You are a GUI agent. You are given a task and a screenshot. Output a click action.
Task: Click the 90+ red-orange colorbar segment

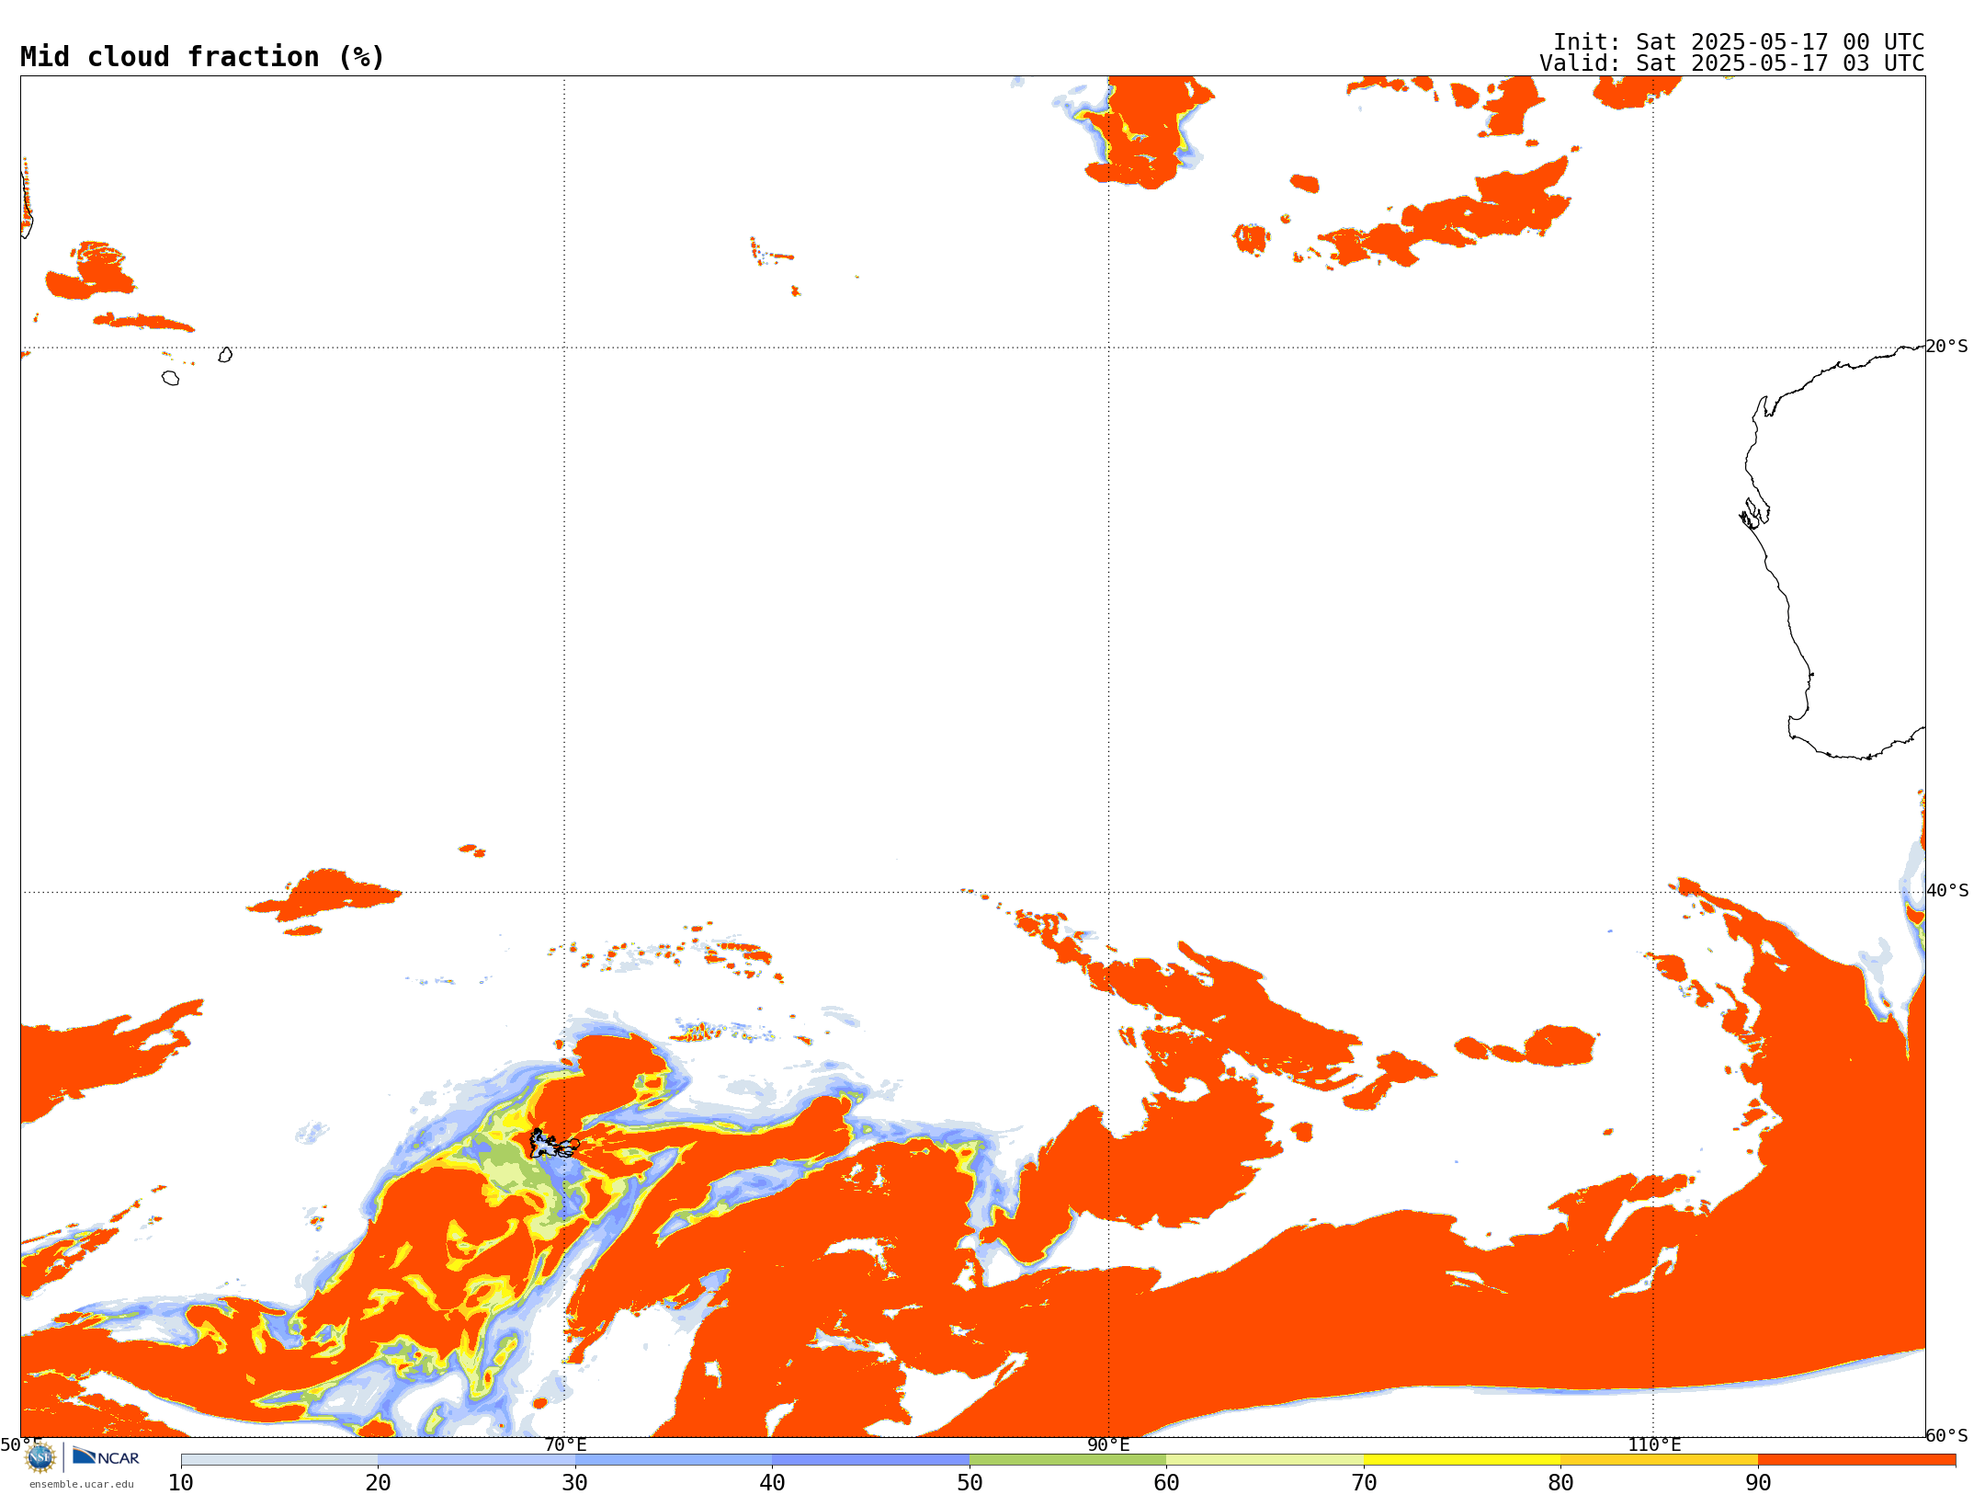click(1856, 1460)
